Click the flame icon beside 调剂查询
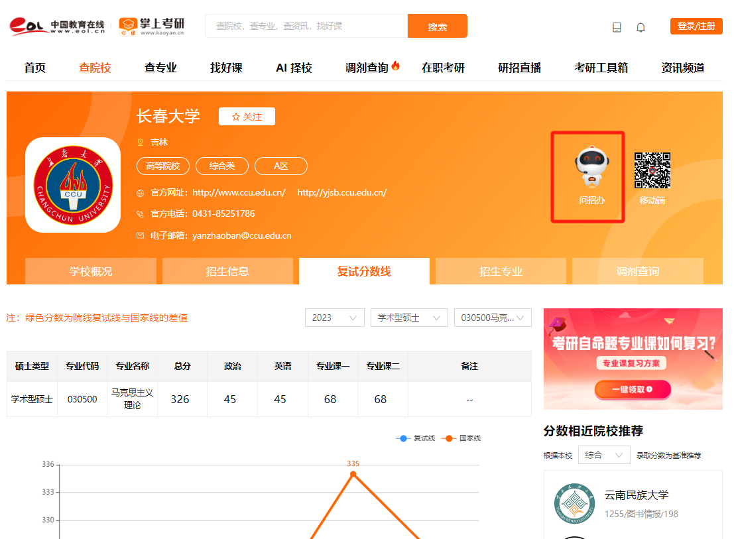The height and width of the screenshot is (539, 734). [396, 66]
